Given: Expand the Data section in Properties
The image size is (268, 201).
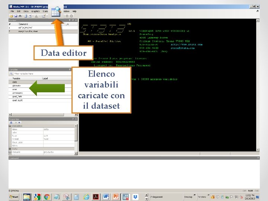Looking at the screenshot, I should pyautogui.click(x=10, y=149).
